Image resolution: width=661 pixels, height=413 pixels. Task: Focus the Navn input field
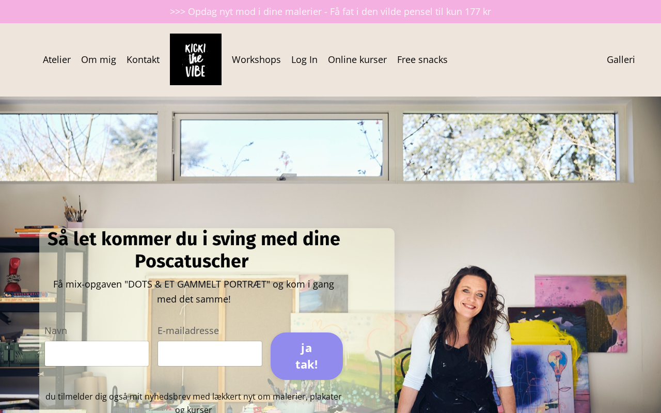pyautogui.click(x=97, y=354)
